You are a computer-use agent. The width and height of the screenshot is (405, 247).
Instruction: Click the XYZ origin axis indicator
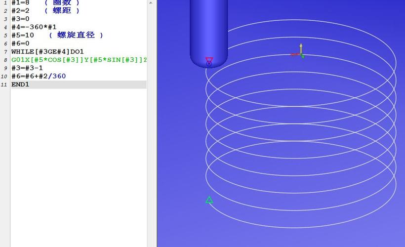pos(300,52)
